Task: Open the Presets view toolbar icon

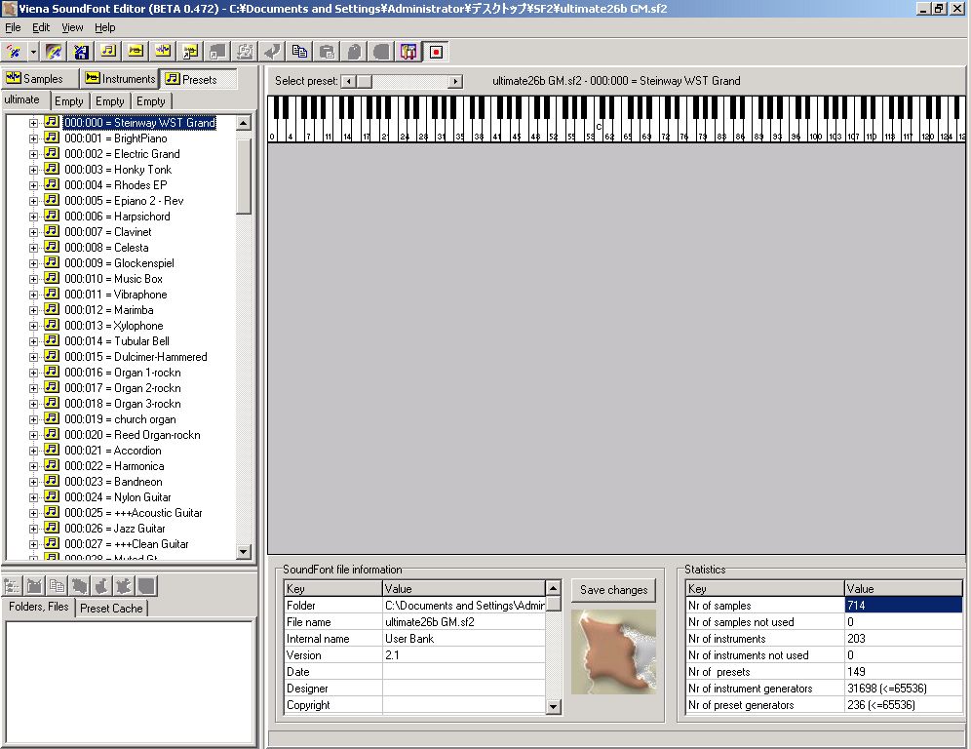Action: [x=110, y=52]
